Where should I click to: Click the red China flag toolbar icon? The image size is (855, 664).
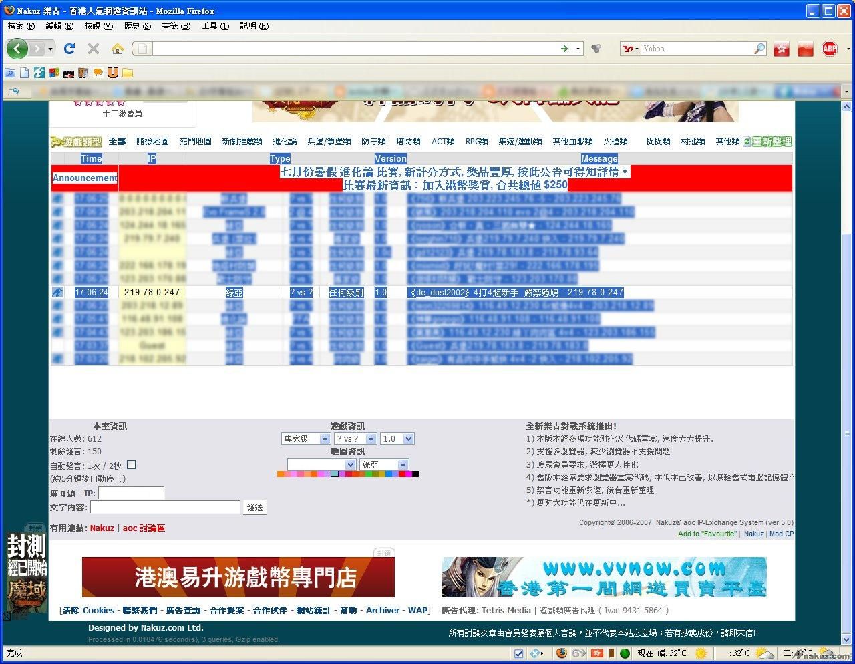point(806,49)
